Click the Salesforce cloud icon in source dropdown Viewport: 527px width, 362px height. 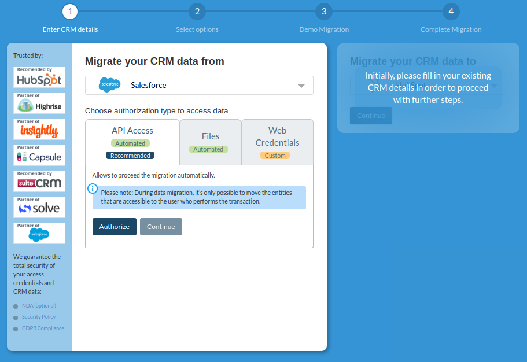pos(109,84)
